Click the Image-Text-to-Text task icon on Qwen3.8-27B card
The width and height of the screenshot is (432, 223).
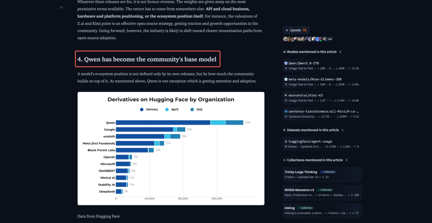point(286,69)
